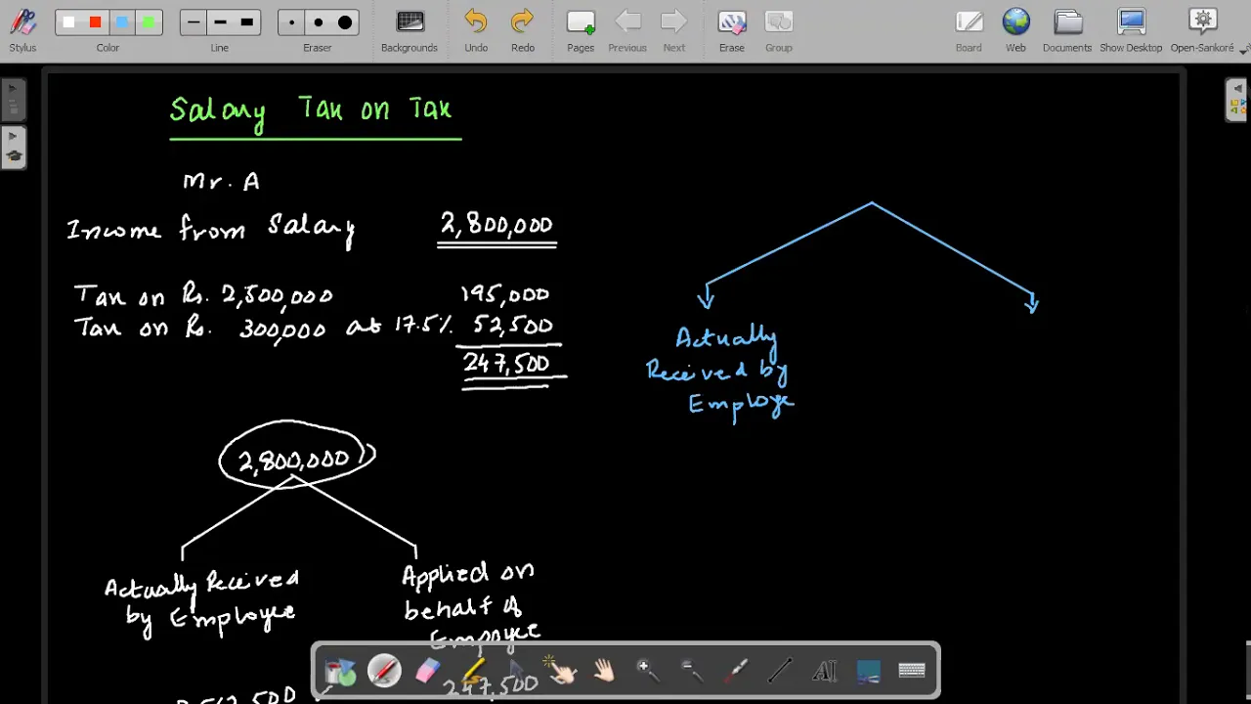Expand the teacher guide tab with graduation cap
Viewport: 1251px width, 704px height.
point(13,147)
